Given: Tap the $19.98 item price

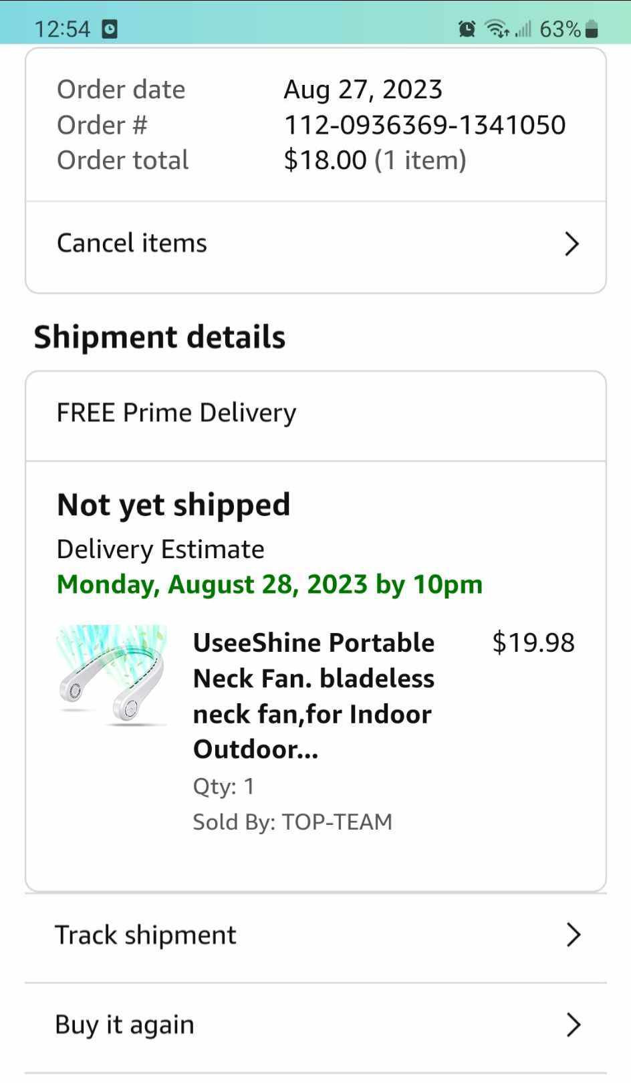Looking at the screenshot, I should click(x=533, y=642).
